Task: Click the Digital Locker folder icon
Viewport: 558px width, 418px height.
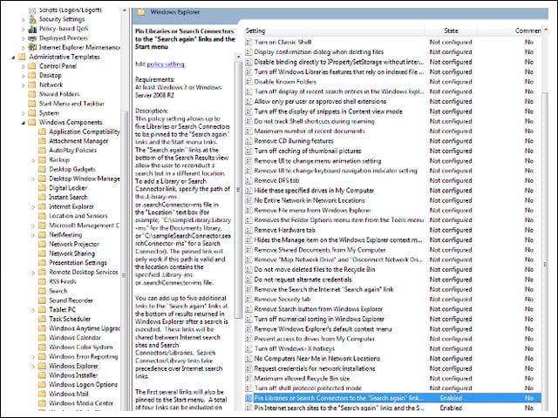Action: pyautogui.click(x=42, y=188)
